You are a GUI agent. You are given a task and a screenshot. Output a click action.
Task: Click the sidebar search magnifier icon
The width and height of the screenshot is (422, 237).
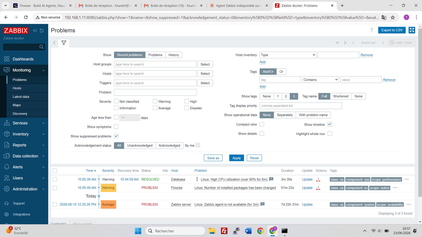click(41, 47)
